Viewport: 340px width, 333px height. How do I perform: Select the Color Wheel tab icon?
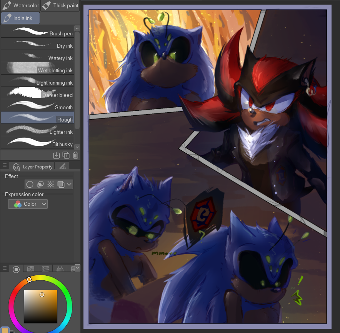pyautogui.click(x=16, y=269)
